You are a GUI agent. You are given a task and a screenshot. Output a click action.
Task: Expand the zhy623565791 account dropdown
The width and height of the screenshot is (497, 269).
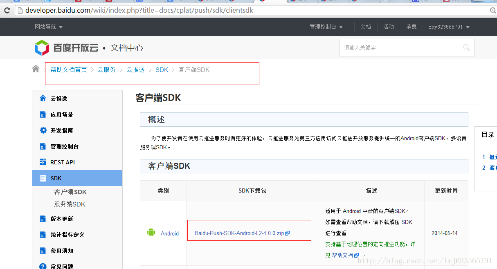449,27
